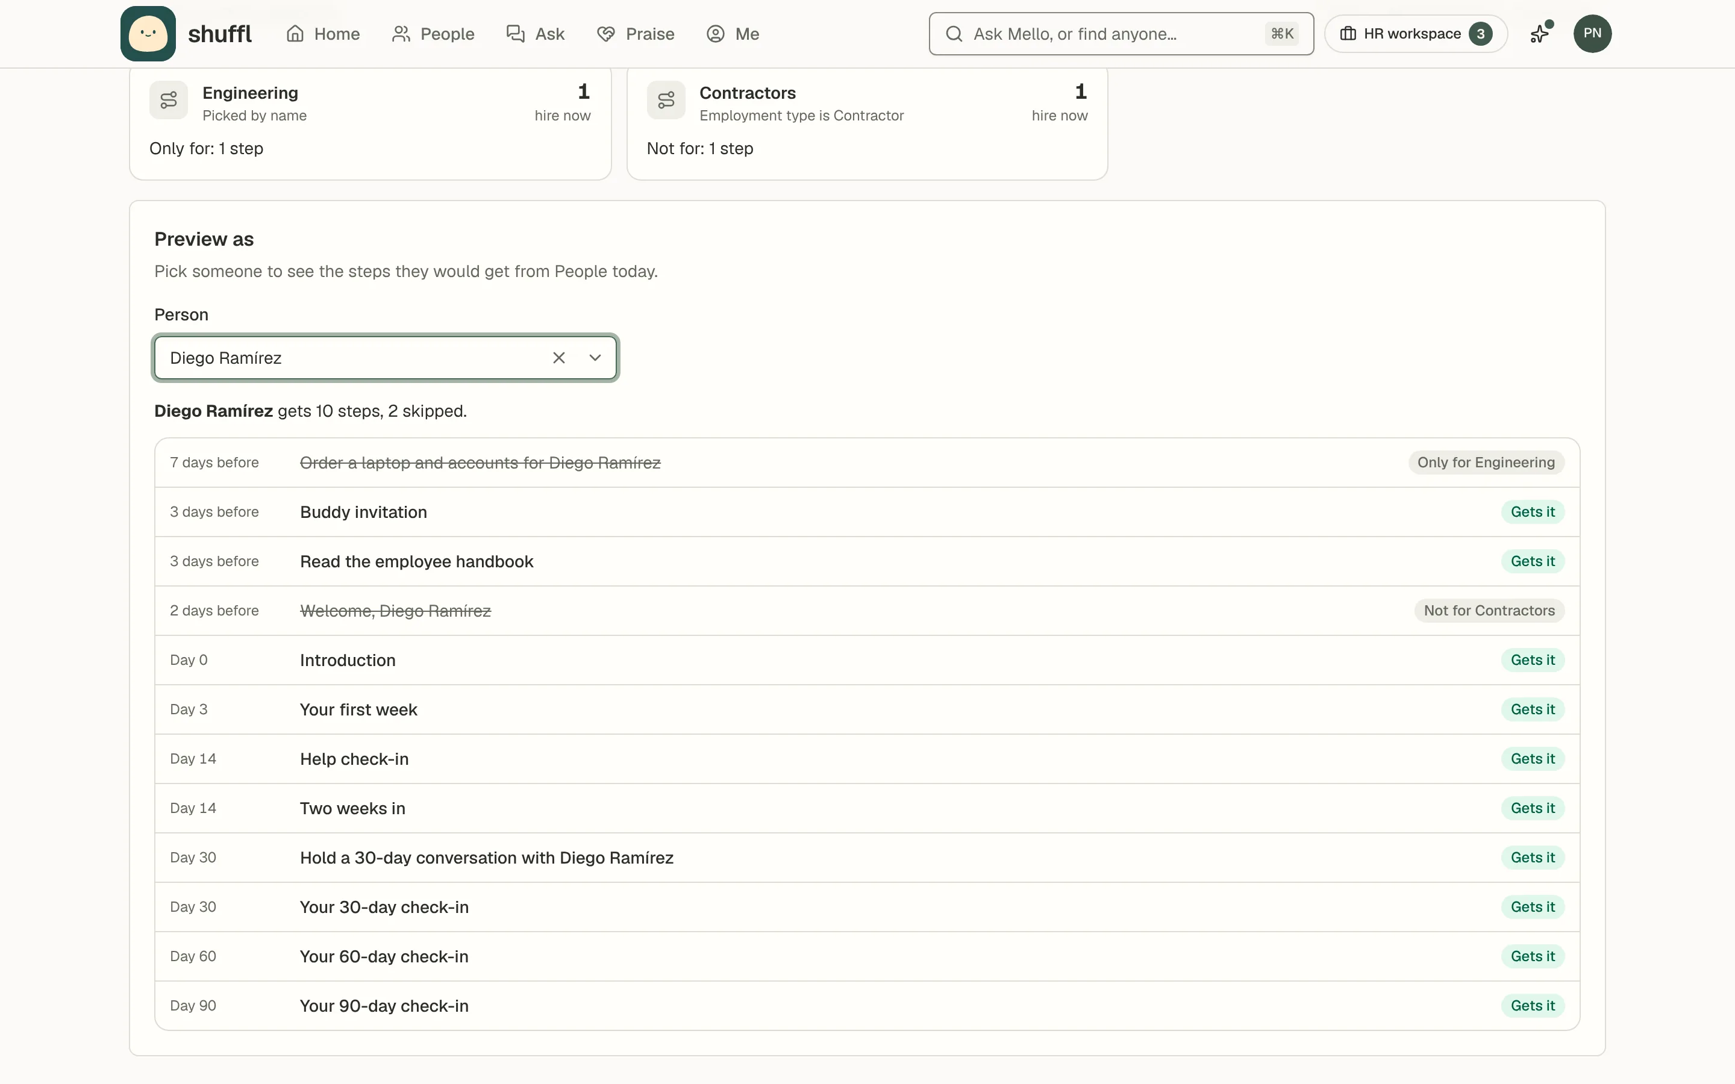Screen dimensions: 1735x1084
Task: Click 'Only for: 1 step' in Engineering card
Action: (x=207, y=148)
